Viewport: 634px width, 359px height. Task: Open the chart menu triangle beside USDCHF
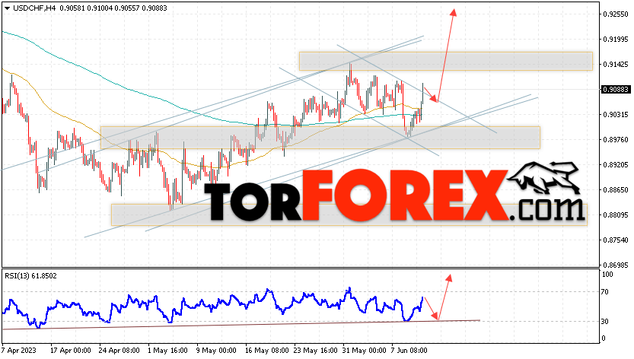click(x=8, y=8)
